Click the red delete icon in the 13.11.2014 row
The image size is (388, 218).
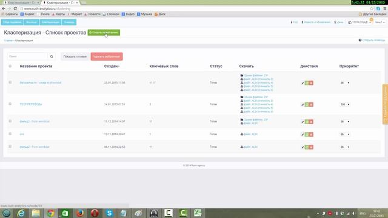click(311, 134)
